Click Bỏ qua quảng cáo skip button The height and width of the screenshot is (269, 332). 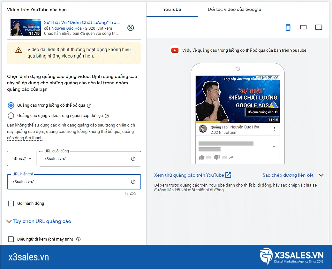262,112
